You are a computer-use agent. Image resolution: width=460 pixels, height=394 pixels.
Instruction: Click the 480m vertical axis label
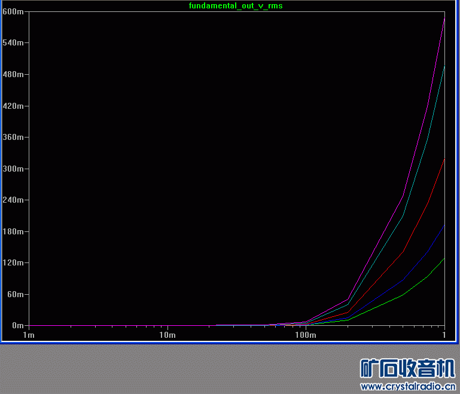(x=13, y=75)
